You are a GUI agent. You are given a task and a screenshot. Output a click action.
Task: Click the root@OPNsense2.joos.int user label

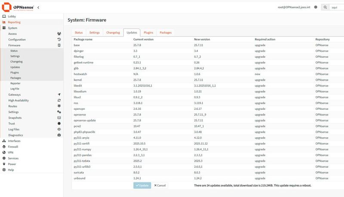click(294, 7)
